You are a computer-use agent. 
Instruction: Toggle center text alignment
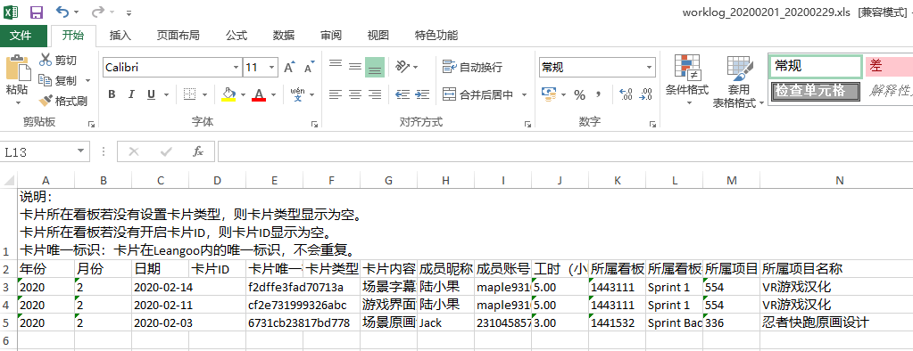(355, 94)
